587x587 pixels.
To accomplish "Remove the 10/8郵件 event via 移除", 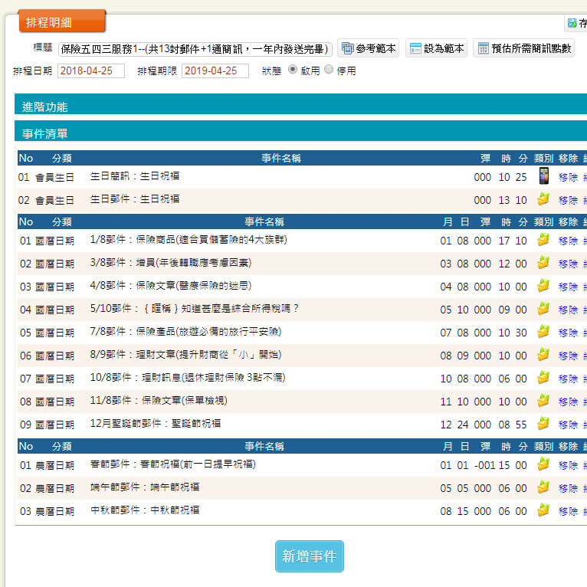I will click(569, 379).
